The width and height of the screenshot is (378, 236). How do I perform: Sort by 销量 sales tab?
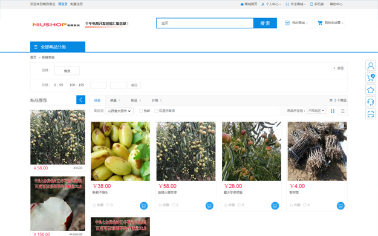coord(115,100)
